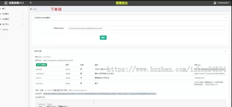Screen dimensions: 232x107
Task: Click the example phone number 17045872323
Action: 199,78
